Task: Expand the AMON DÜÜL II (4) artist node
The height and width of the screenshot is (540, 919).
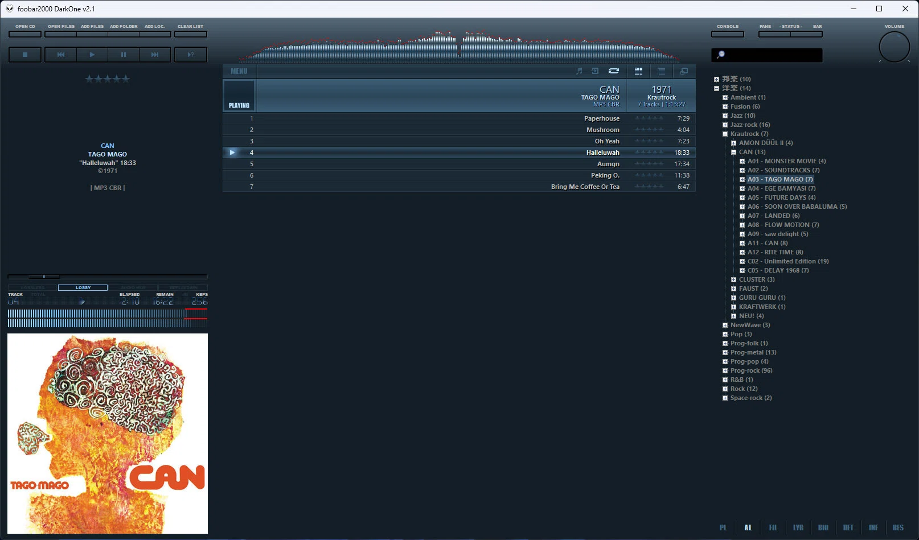Action: click(733, 143)
